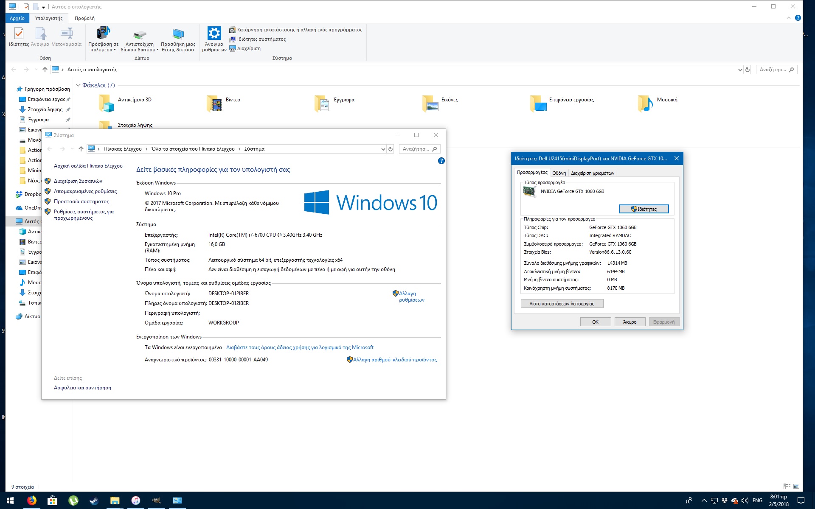Open Απομακρυσμένες ρυθμίσεις link

point(85,191)
